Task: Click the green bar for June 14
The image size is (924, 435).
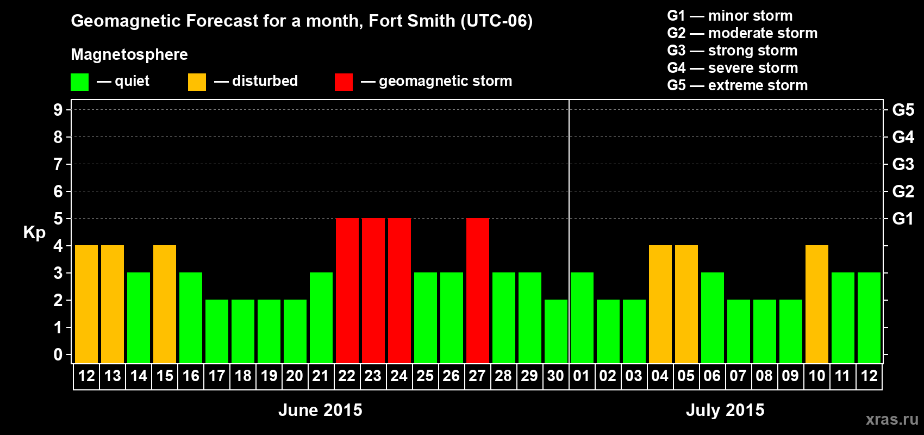Action: pos(139,318)
